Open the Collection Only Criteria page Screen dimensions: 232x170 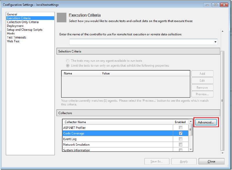pos(23,22)
